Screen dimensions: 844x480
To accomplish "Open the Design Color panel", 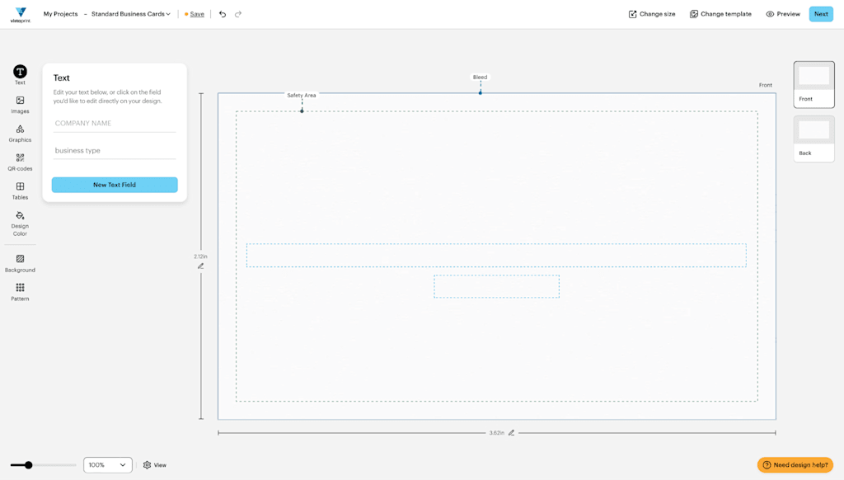I will click(x=19, y=220).
